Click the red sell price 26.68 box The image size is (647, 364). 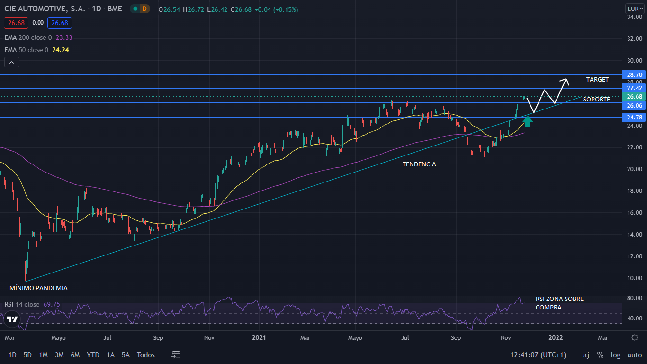(16, 23)
